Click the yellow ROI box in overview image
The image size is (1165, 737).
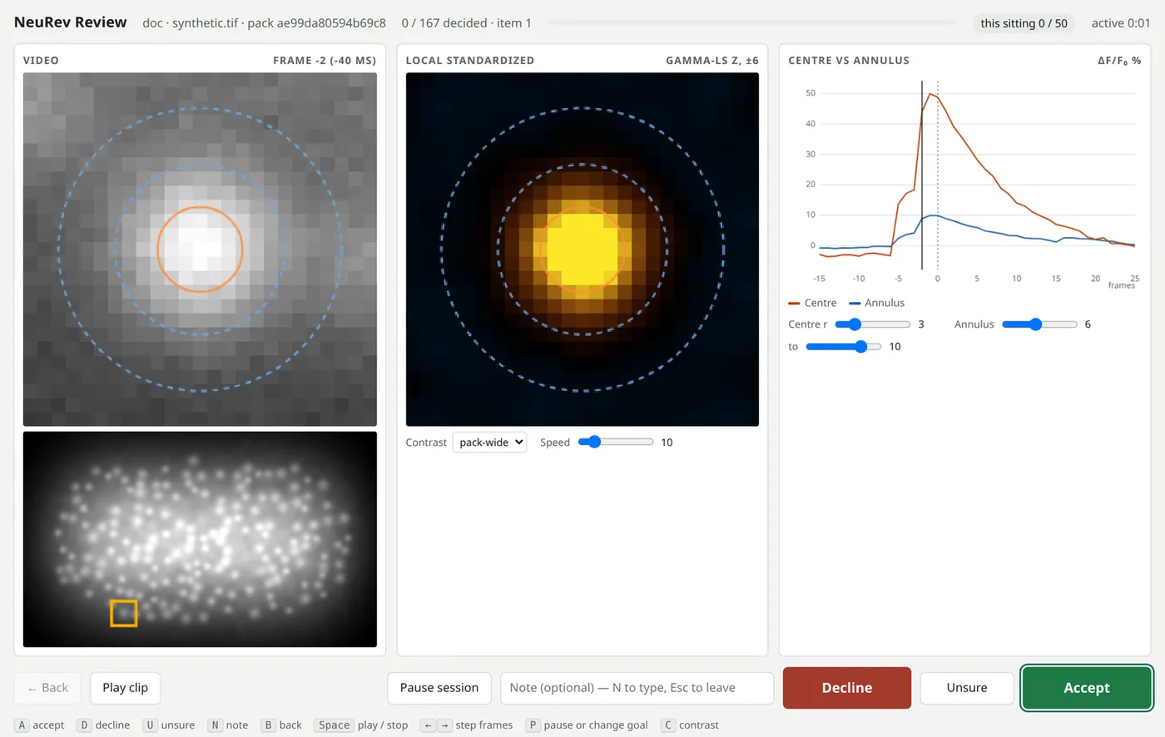point(124,613)
